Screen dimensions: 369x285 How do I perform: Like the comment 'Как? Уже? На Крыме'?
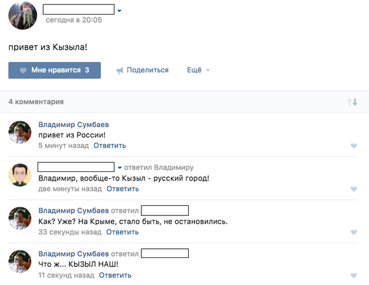coord(354,232)
